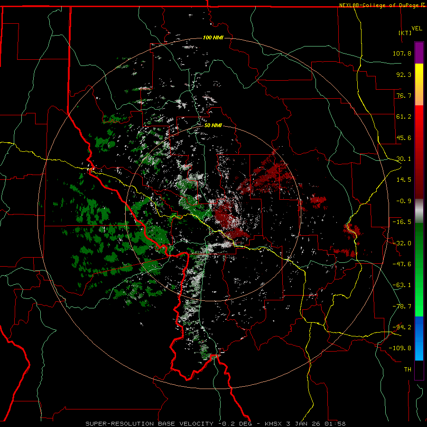Viewport: 427px width, 427px height.
Task: Click the [KT] units label
Action: click(x=405, y=33)
